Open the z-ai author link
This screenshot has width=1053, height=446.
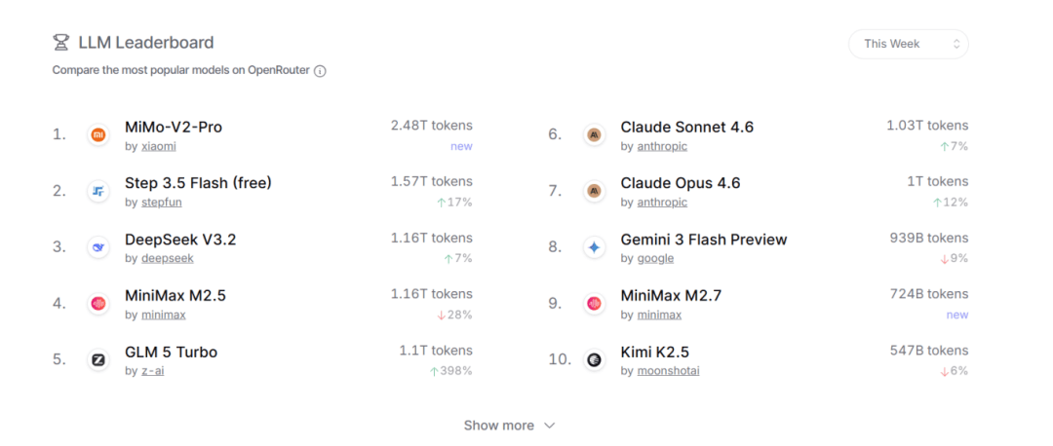[x=152, y=371]
